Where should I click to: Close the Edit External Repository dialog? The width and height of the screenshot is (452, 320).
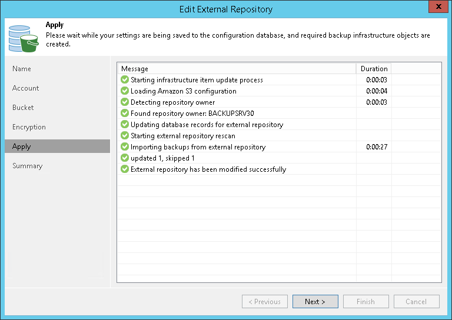437,7
